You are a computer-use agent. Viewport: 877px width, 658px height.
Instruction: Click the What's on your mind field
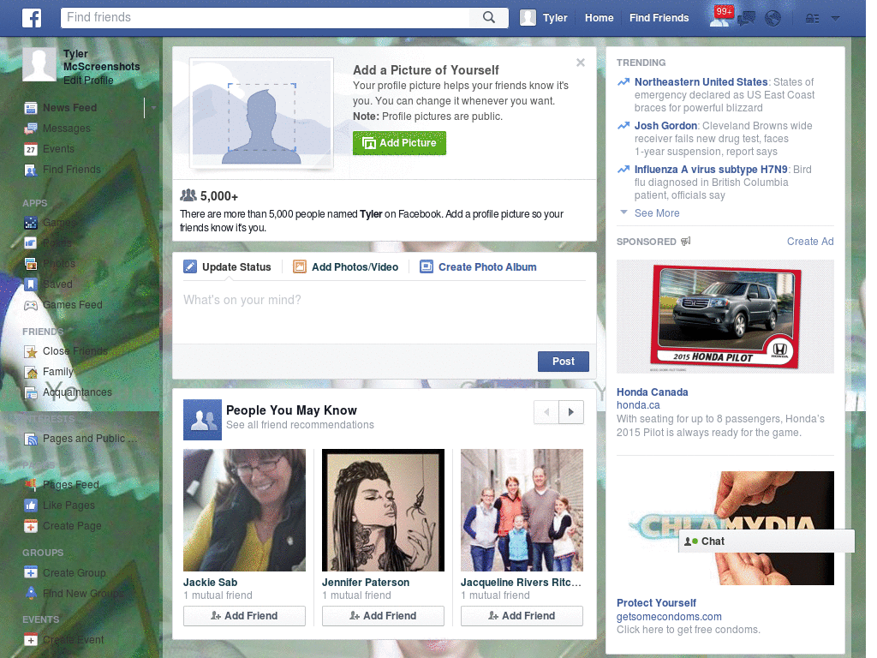385,312
